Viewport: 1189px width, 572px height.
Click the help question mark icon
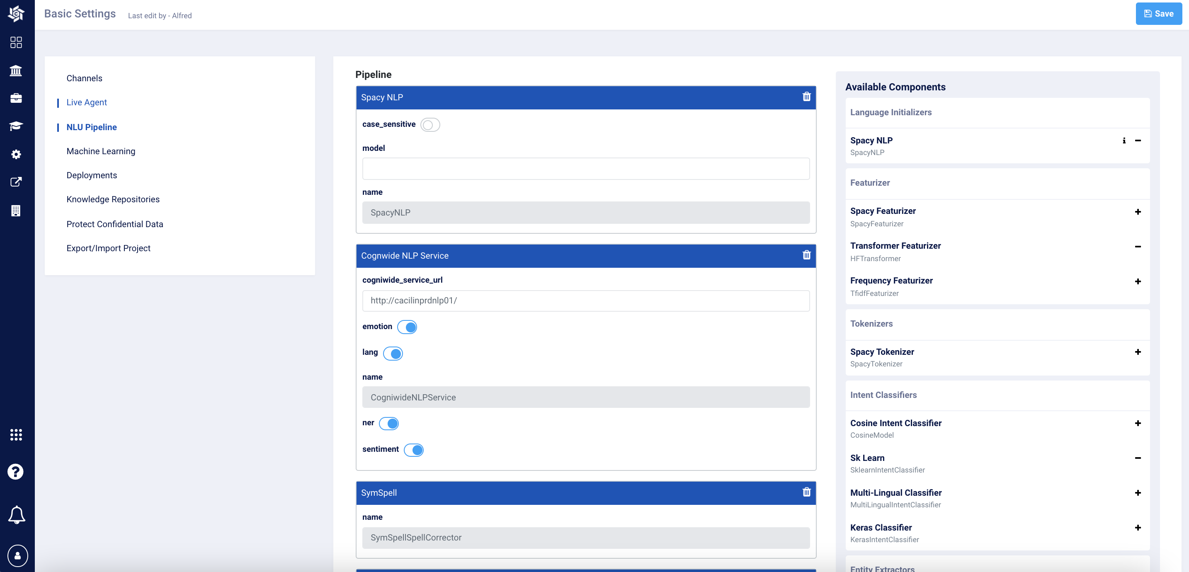pos(16,472)
